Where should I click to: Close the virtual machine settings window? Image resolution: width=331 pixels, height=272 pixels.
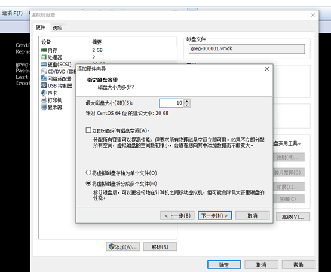point(313,15)
